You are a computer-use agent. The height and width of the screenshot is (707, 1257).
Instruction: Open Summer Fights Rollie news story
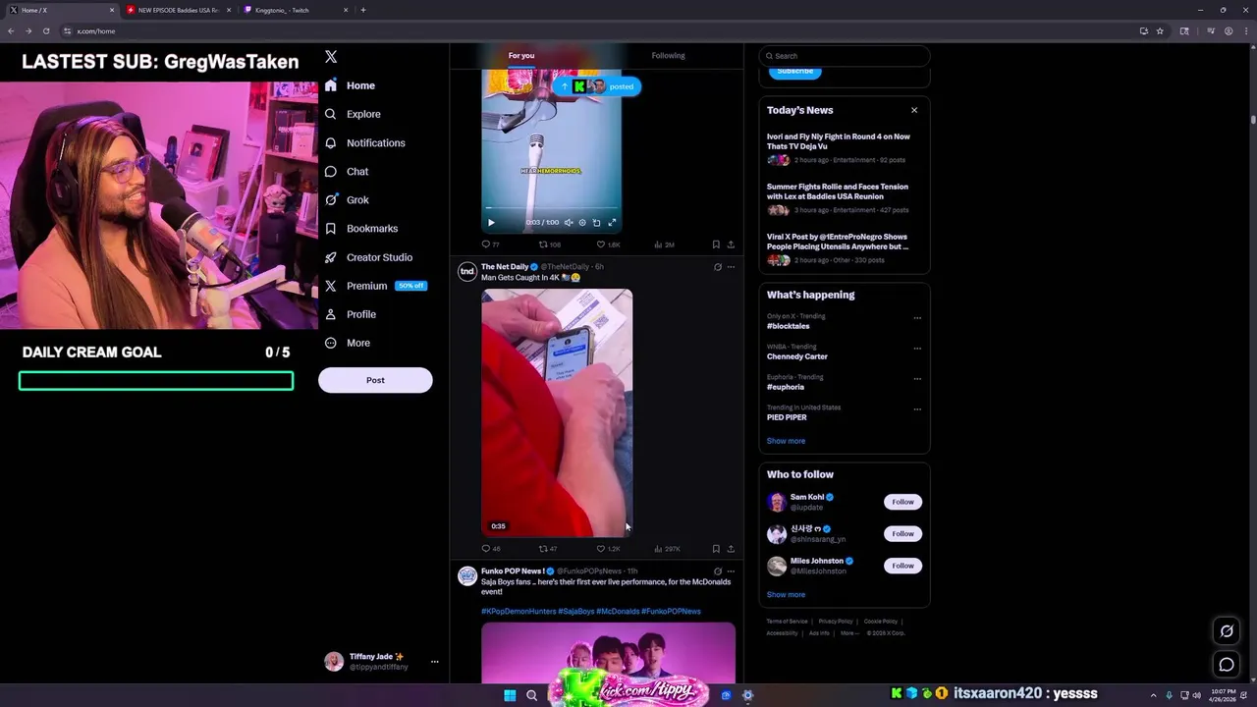coord(844,197)
